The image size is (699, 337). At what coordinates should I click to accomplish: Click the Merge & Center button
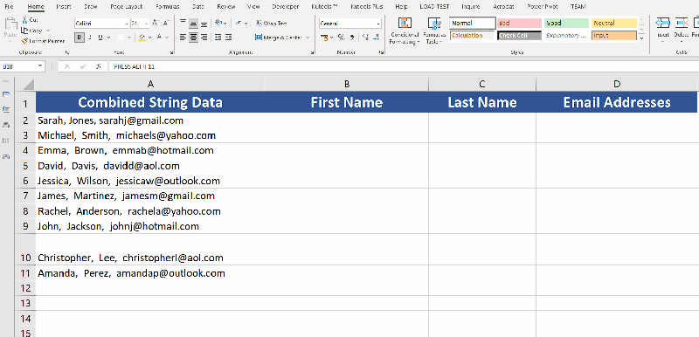pyautogui.click(x=278, y=38)
